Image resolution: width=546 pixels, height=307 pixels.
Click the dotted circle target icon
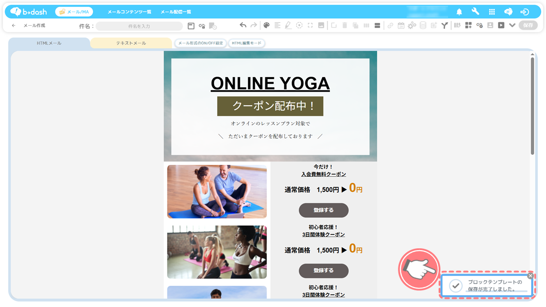[299, 25]
